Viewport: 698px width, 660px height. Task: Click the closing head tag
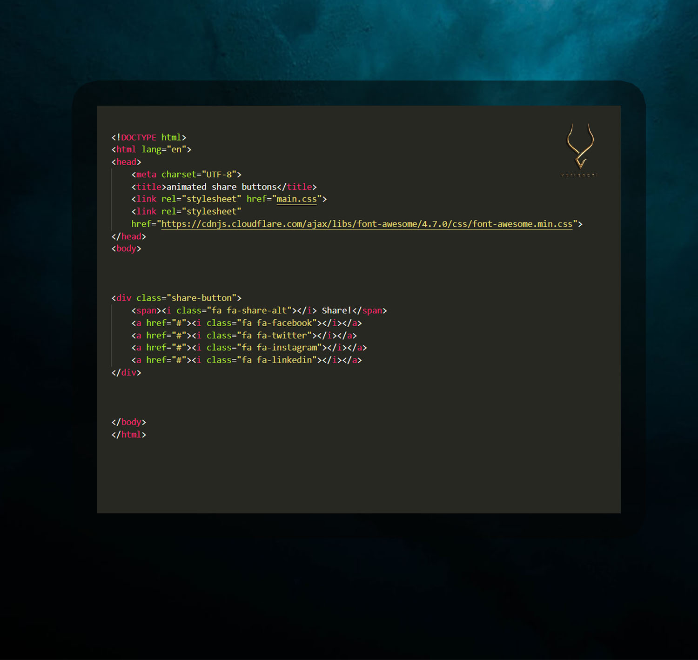click(x=129, y=236)
